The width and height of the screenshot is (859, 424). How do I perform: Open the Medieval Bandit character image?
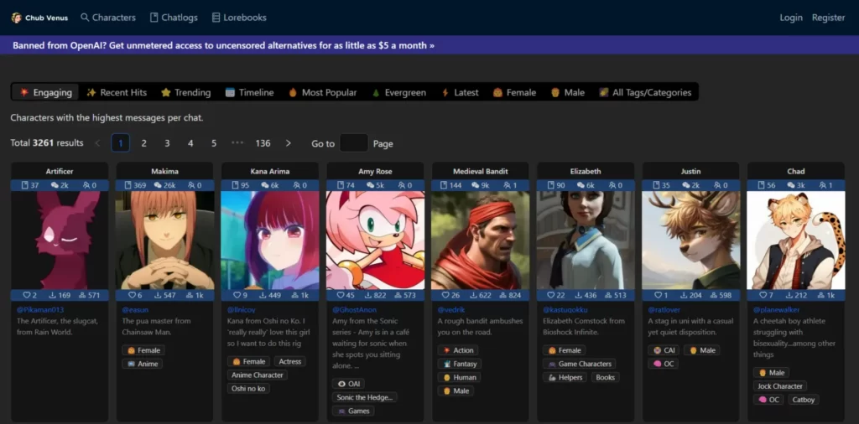coord(481,240)
